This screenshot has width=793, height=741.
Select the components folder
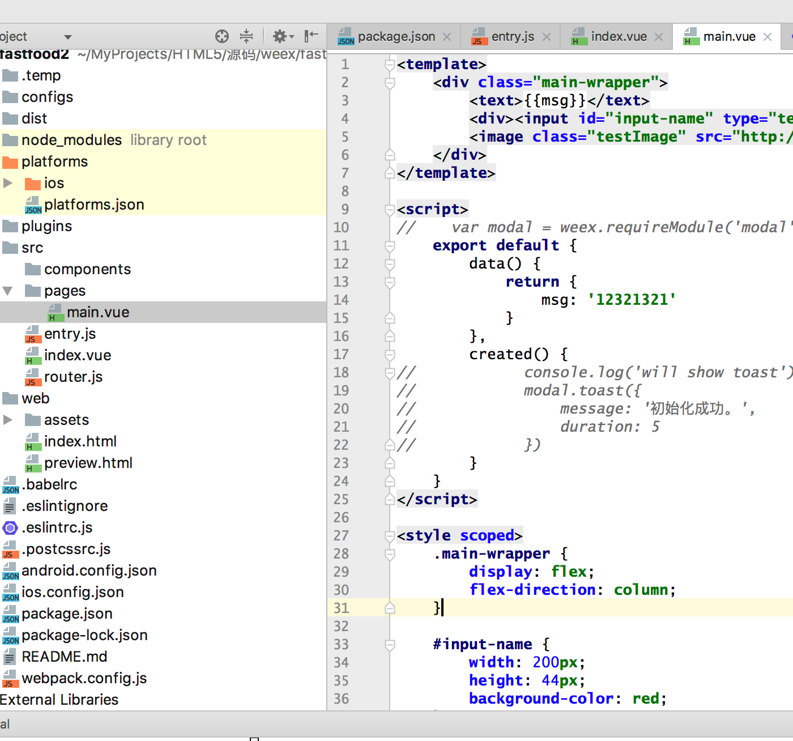click(x=78, y=269)
